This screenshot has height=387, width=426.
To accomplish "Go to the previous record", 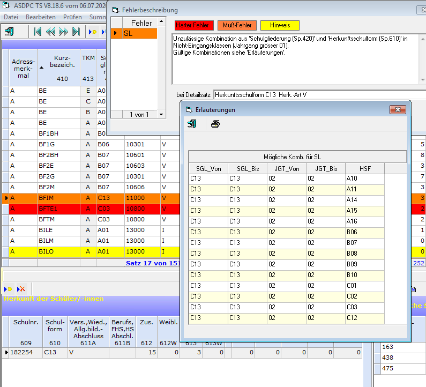I will click(x=50, y=32).
